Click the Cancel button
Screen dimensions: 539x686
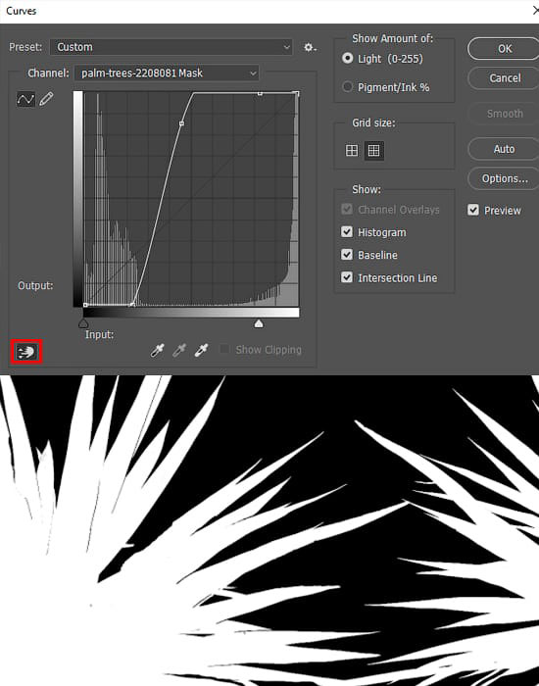[504, 77]
